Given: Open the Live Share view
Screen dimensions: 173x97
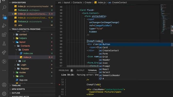Looking at the screenshot, I should click(4, 53).
